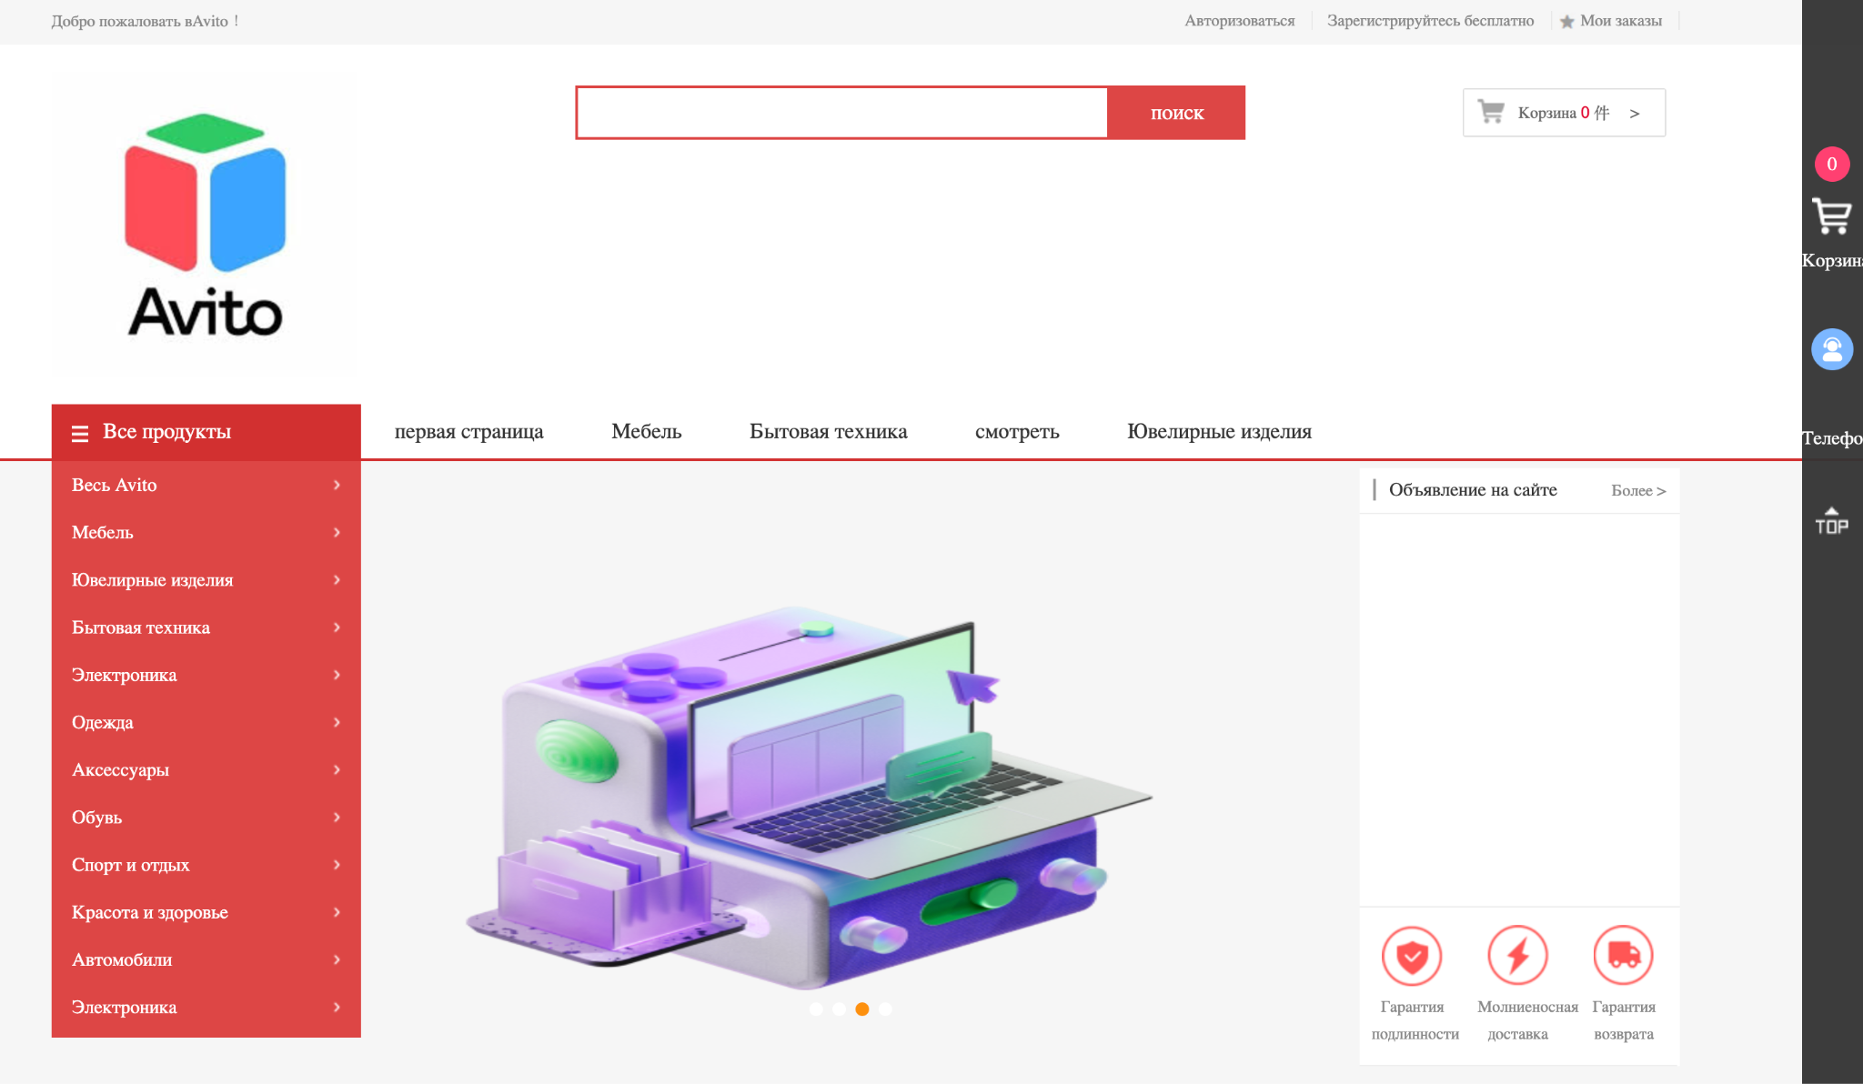Viewport: 1863px width, 1084px height.
Task: Click the return guarantee truck icon
Action: tap(1623, 956)
